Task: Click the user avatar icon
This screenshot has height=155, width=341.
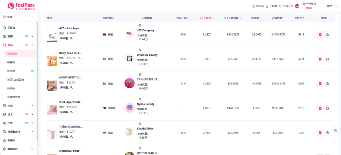Action: click(x=297, y=6)
